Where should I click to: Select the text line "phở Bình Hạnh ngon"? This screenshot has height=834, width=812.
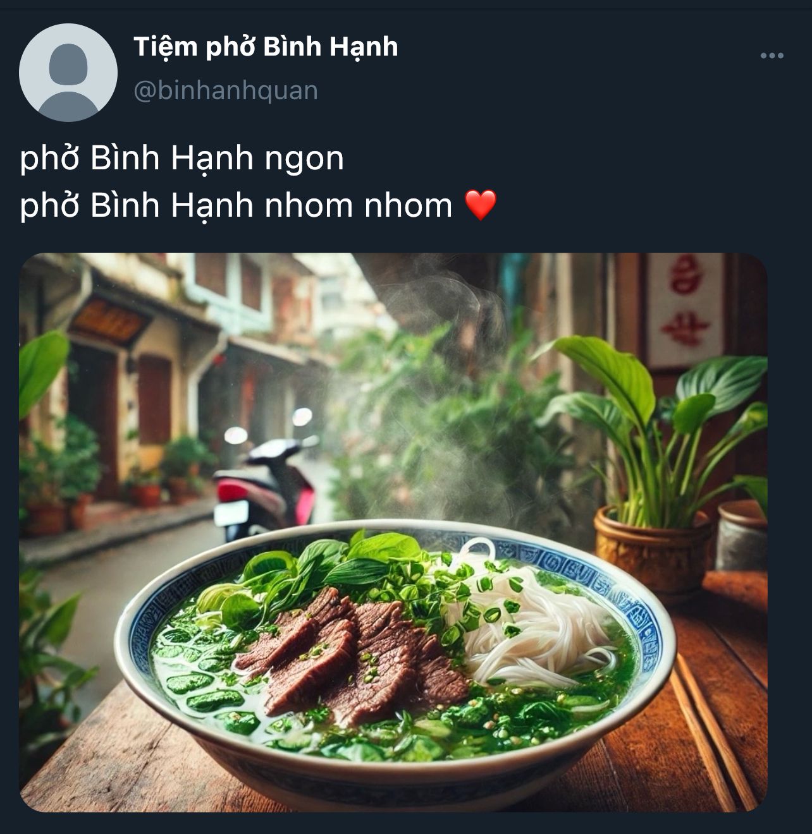182,159
